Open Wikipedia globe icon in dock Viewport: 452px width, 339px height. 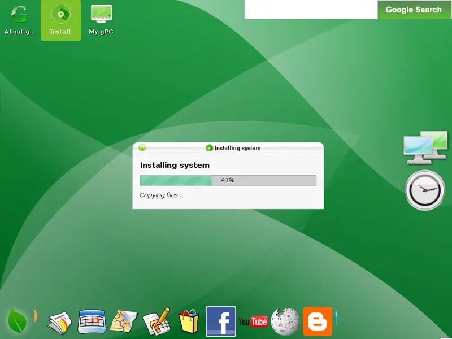click(x=285, y=321)
